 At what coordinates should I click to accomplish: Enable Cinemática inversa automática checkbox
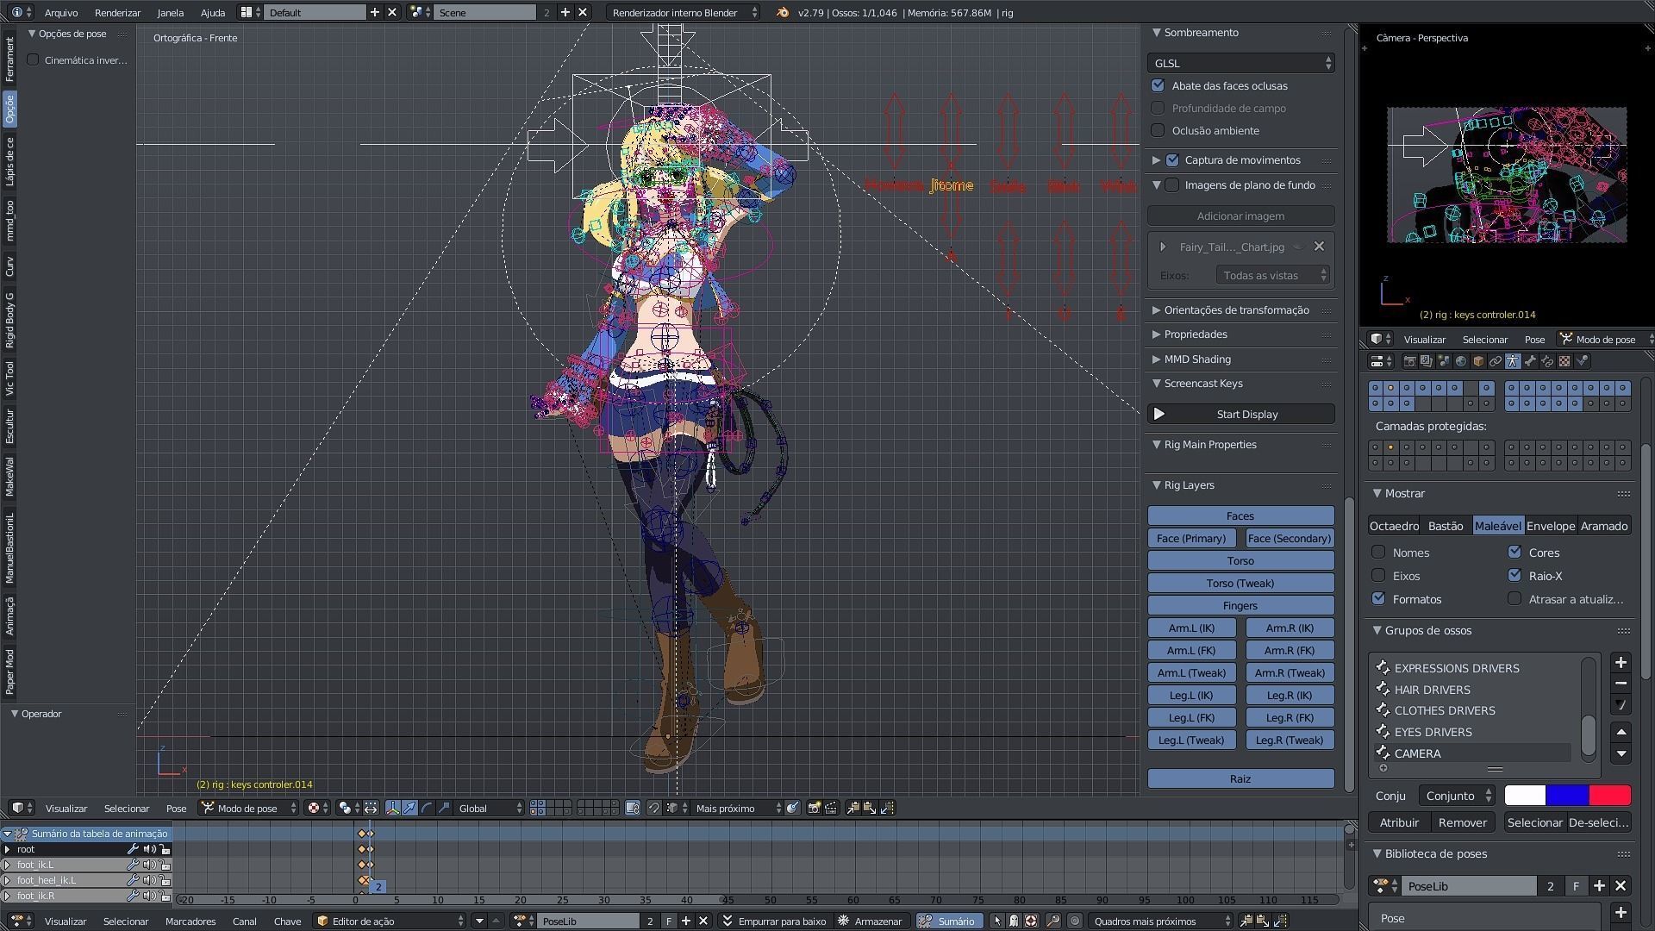tap(33, 59)
